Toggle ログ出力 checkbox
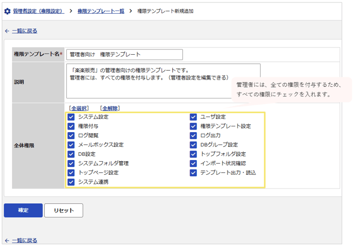This screenshot has width=356, height=248. 193,135
